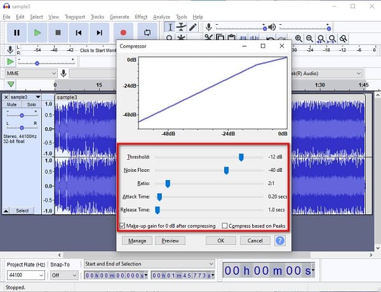Click the Preview button in Compressor
The height and width of the screenshot is (292, 381).
170,240
